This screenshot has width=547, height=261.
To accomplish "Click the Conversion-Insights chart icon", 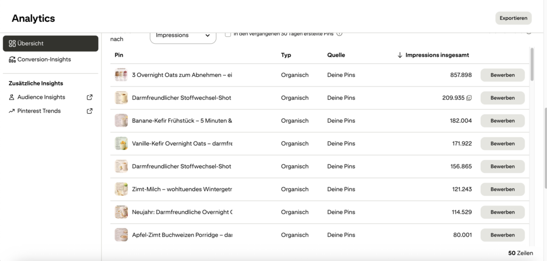I will pyautogui.click(x=12, y=60).
